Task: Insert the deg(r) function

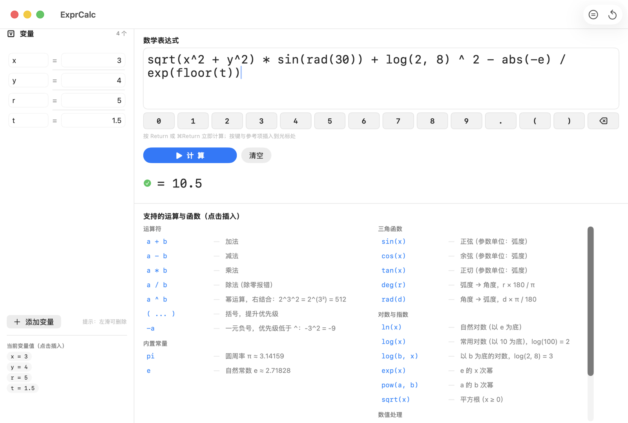Action: 393,285
